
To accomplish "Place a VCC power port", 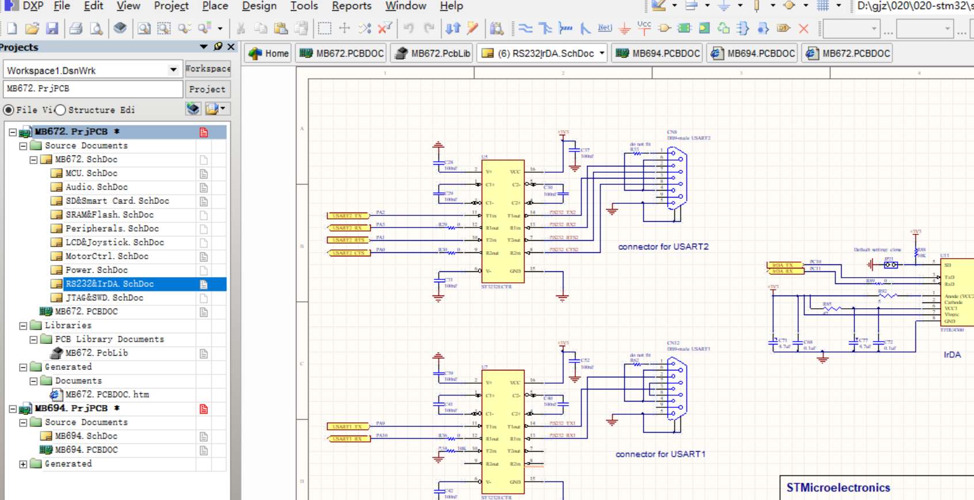I will [644, 28].
